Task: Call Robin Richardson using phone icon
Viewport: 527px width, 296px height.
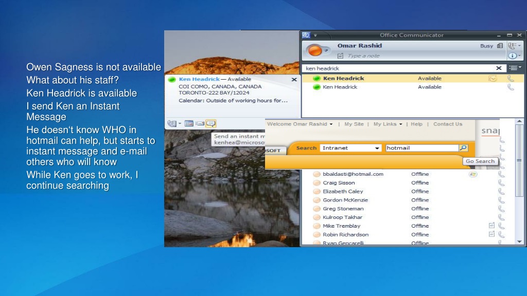Action: 501,235
